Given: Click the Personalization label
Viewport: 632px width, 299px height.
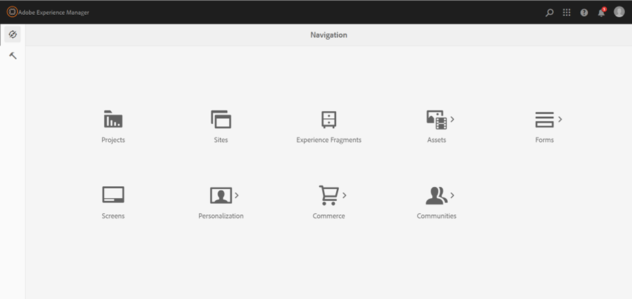Looking at the screenshot, I should pos(221,216).
